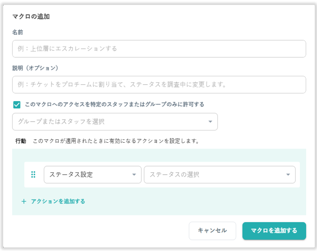
Task: Click the 行動 section heading
Action: (21, 141)
